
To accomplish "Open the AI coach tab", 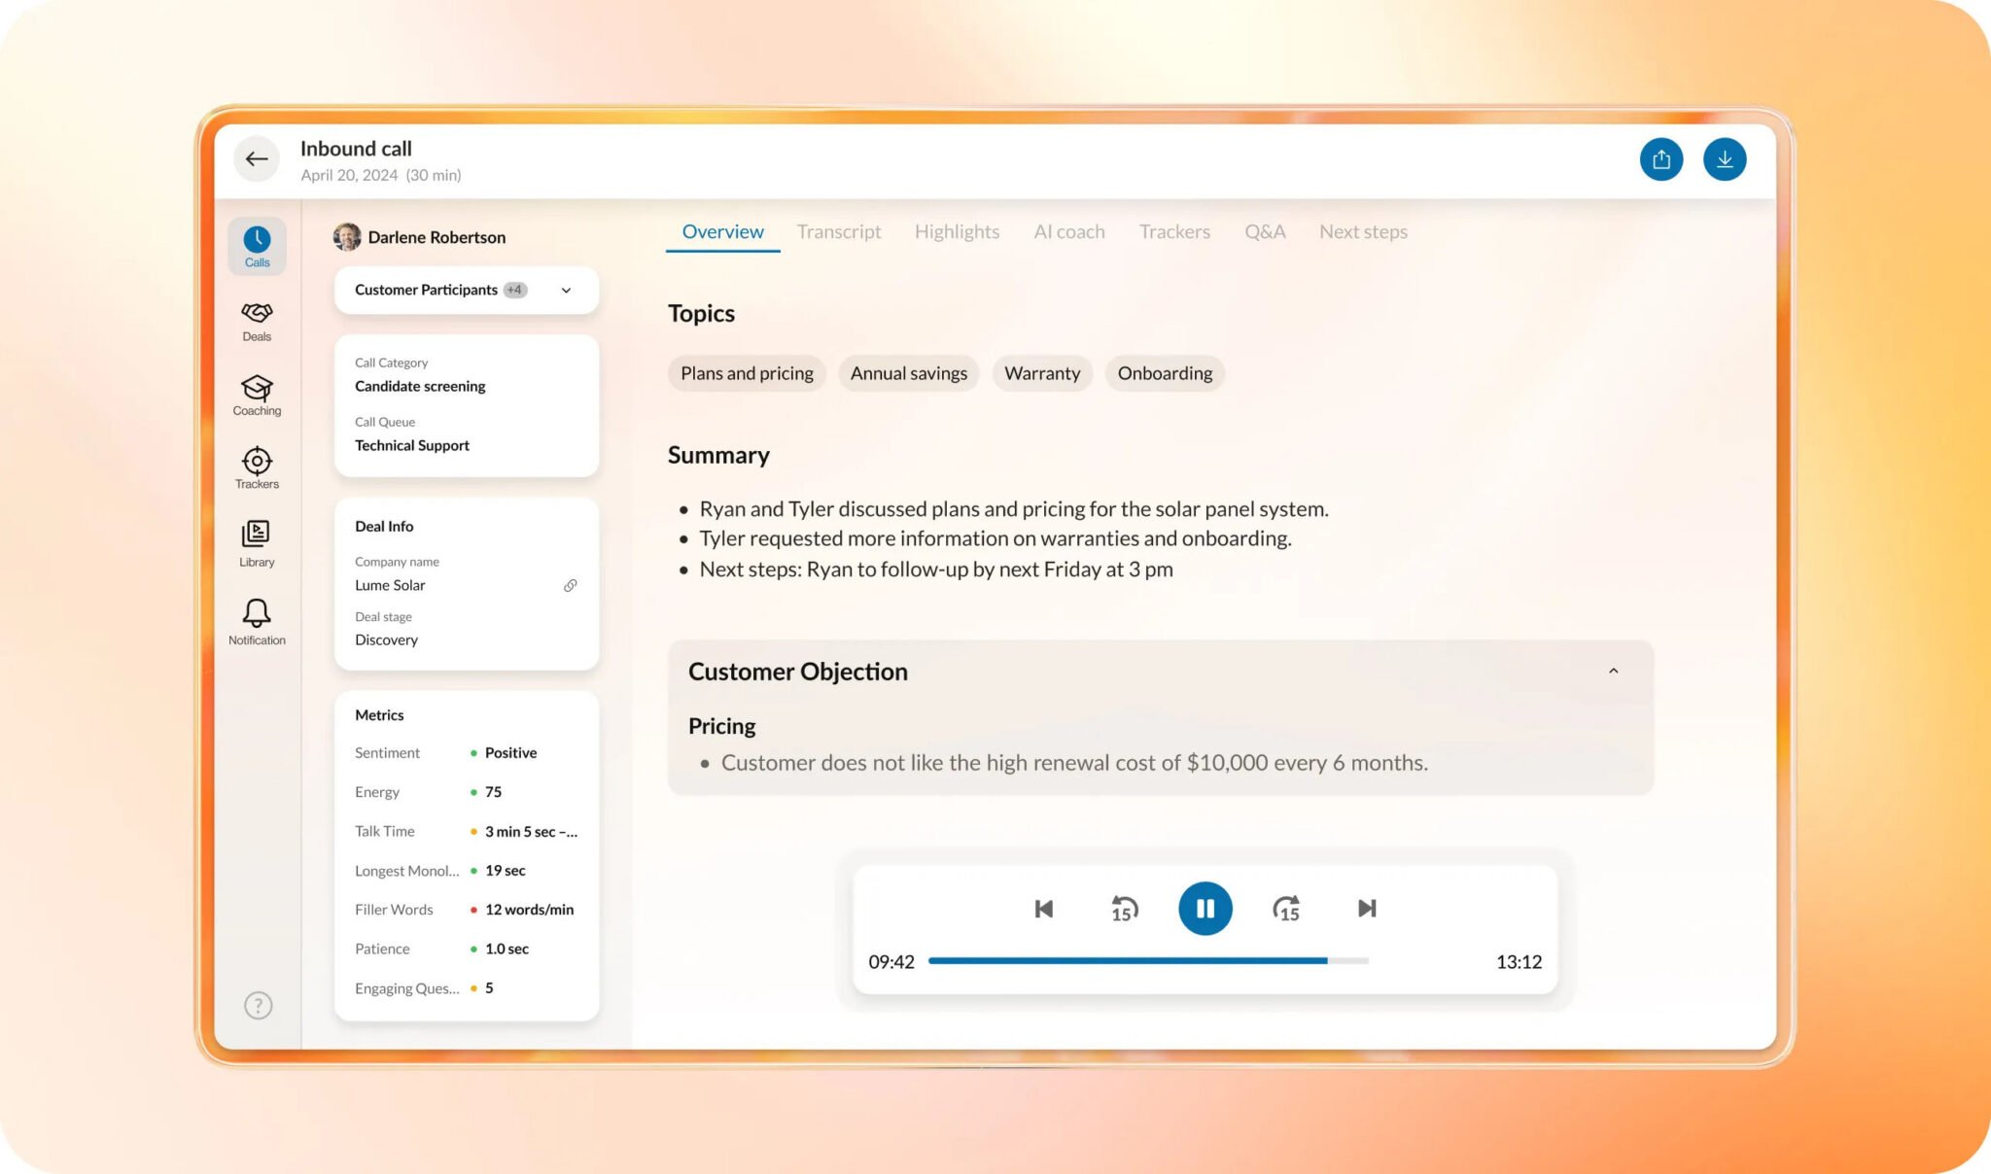I will click(x=1068, y=231).
